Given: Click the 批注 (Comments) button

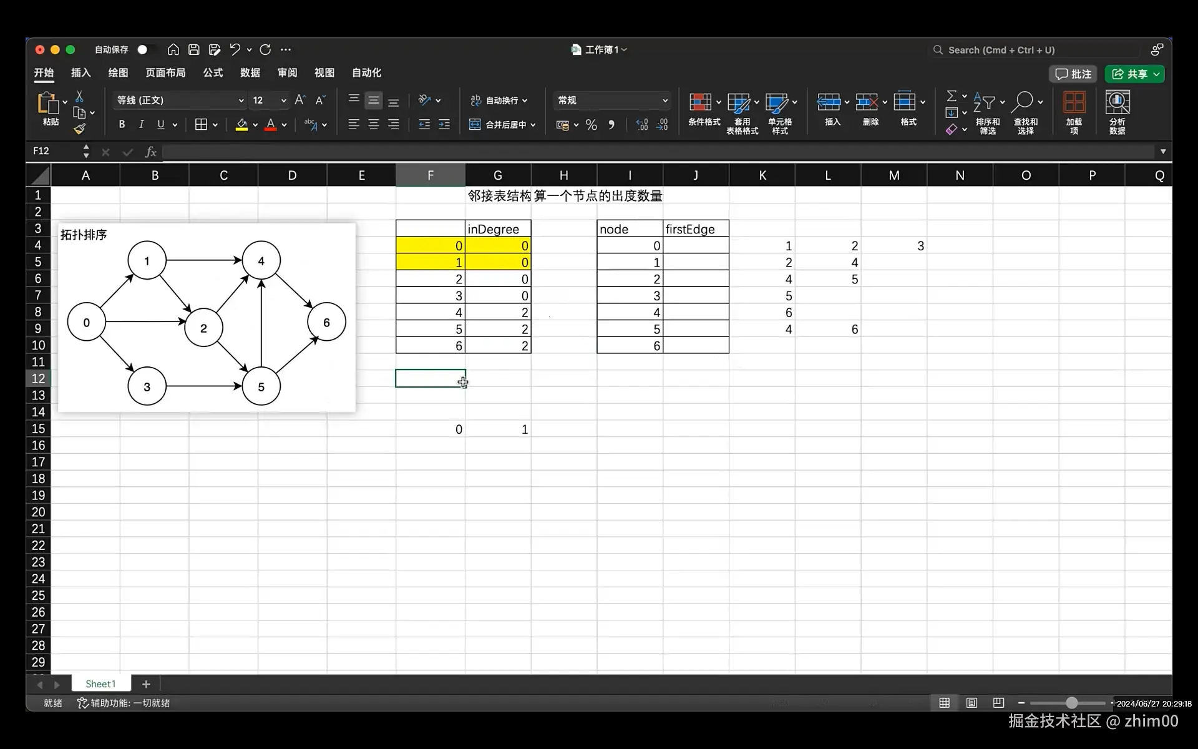Looking at the screenshot, I should [1073, 74].
